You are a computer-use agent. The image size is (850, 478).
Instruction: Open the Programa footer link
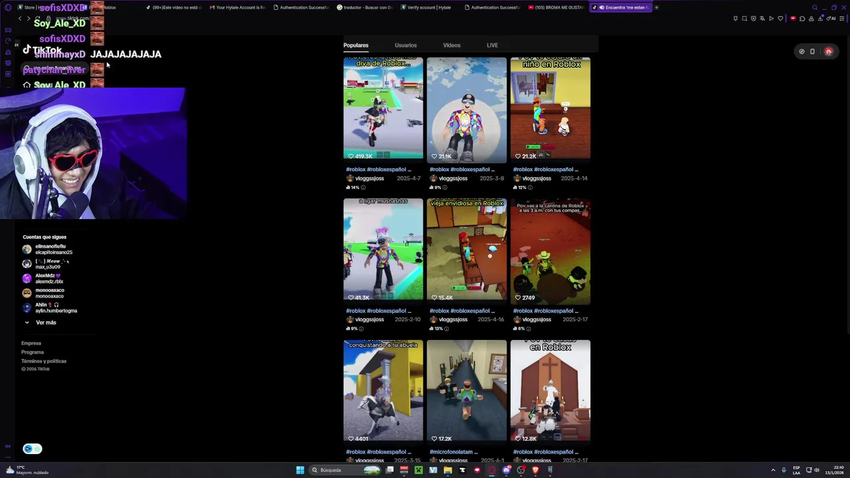click(x=33, y=352)
